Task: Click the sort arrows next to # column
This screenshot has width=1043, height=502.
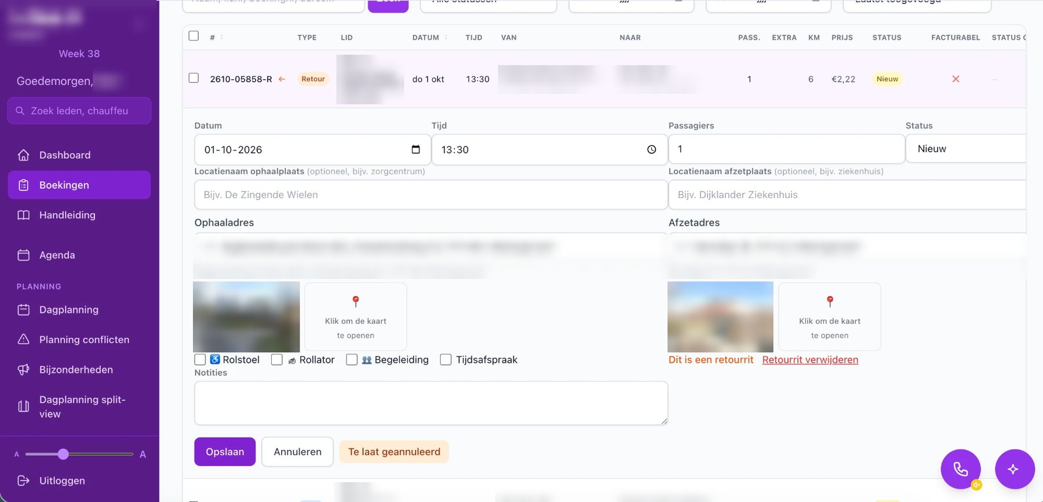Action: click(221, 38)
